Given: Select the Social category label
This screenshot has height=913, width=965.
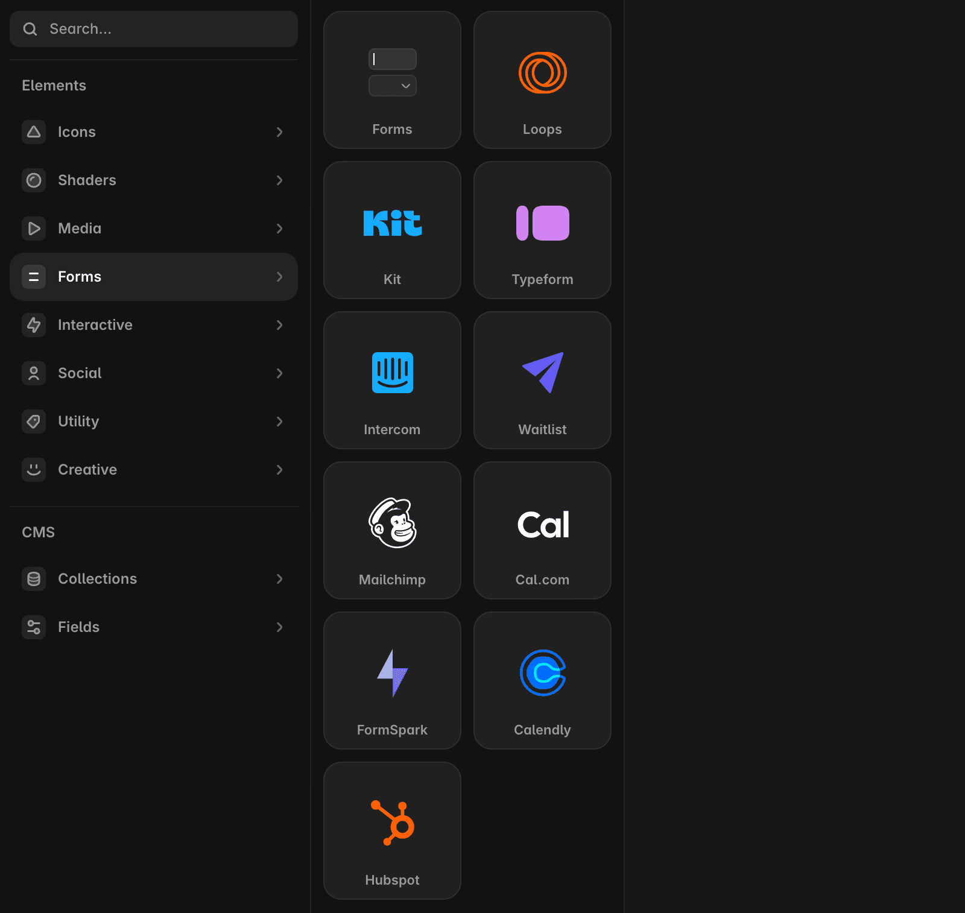Looking at the screenshot, I should pyautogui.click(x=80, y=373).
